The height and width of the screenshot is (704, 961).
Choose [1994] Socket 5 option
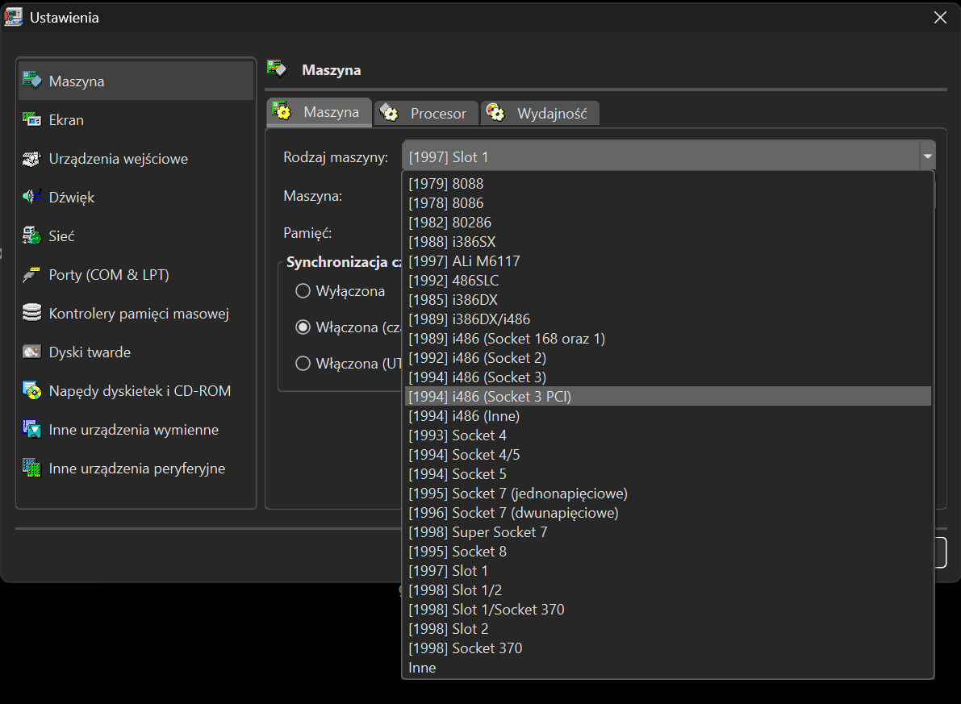click(x=668, y=474)
